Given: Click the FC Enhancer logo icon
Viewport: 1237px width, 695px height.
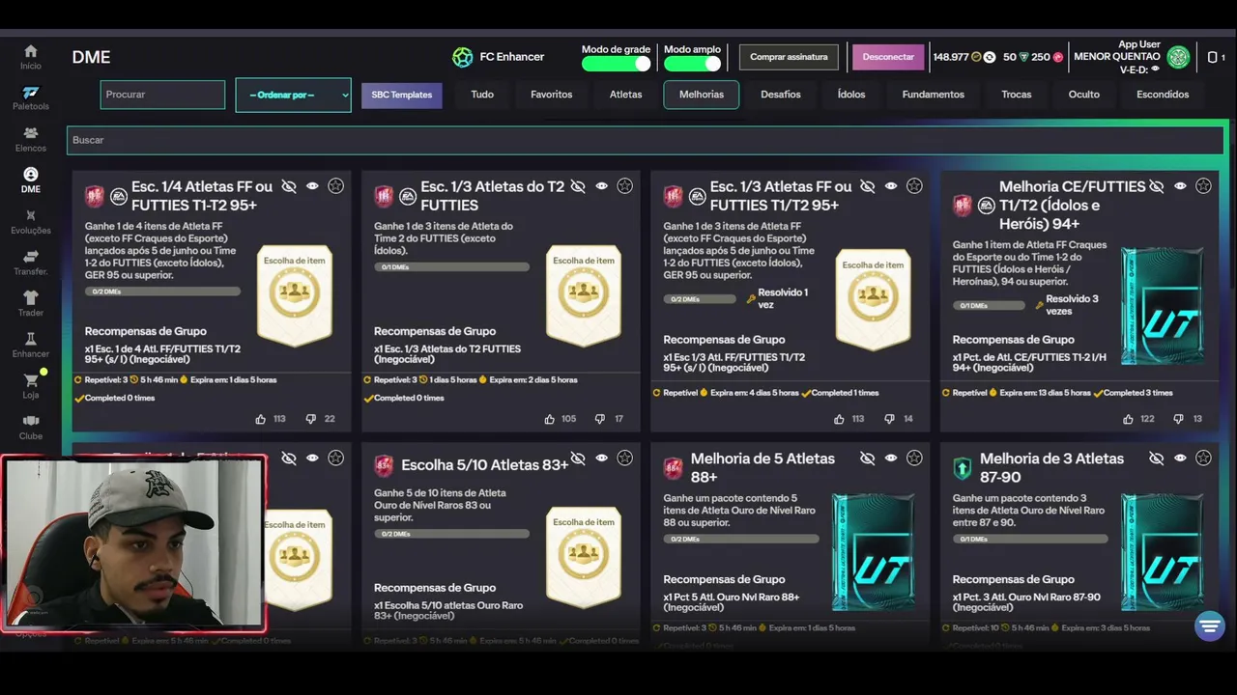Looking at the screenshot, I should 463,57.
